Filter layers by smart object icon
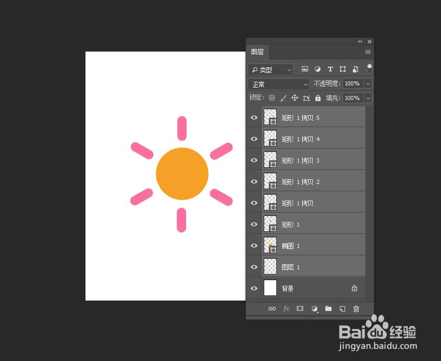Screen dimensions: 441x361 [x=356, y=69]
